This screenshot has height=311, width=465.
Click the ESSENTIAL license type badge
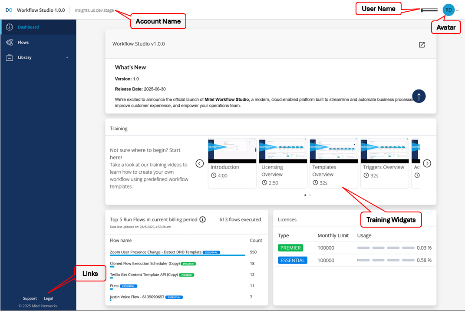point(292,260)
